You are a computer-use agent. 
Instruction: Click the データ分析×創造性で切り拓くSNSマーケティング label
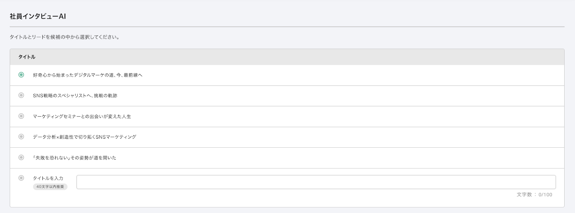(84, 137)
